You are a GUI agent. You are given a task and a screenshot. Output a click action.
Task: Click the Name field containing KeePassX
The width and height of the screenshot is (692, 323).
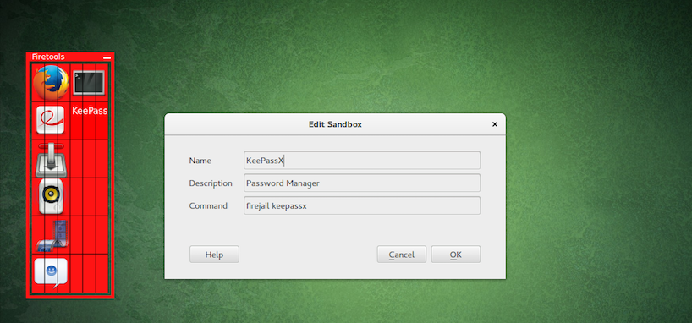point(362,160)
